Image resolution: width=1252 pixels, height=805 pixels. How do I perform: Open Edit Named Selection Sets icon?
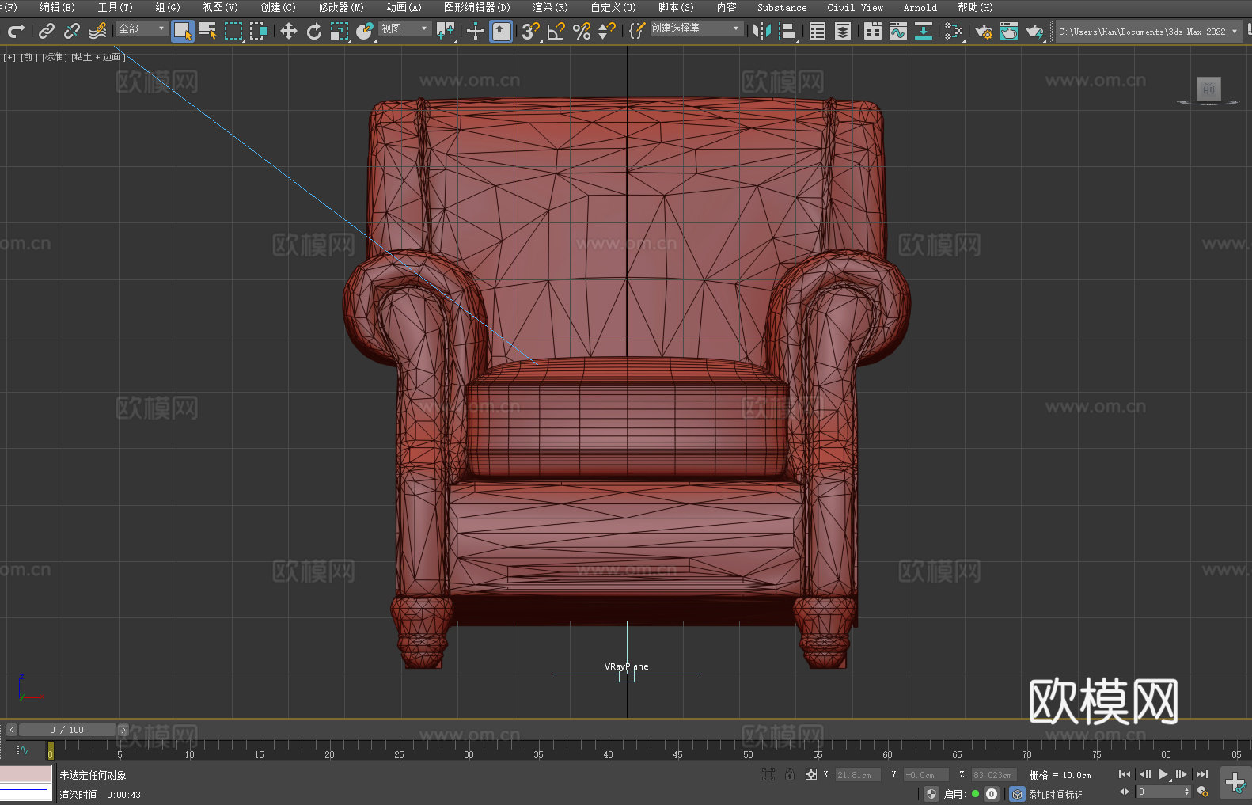pyautogui.click(x=637, y=31)
